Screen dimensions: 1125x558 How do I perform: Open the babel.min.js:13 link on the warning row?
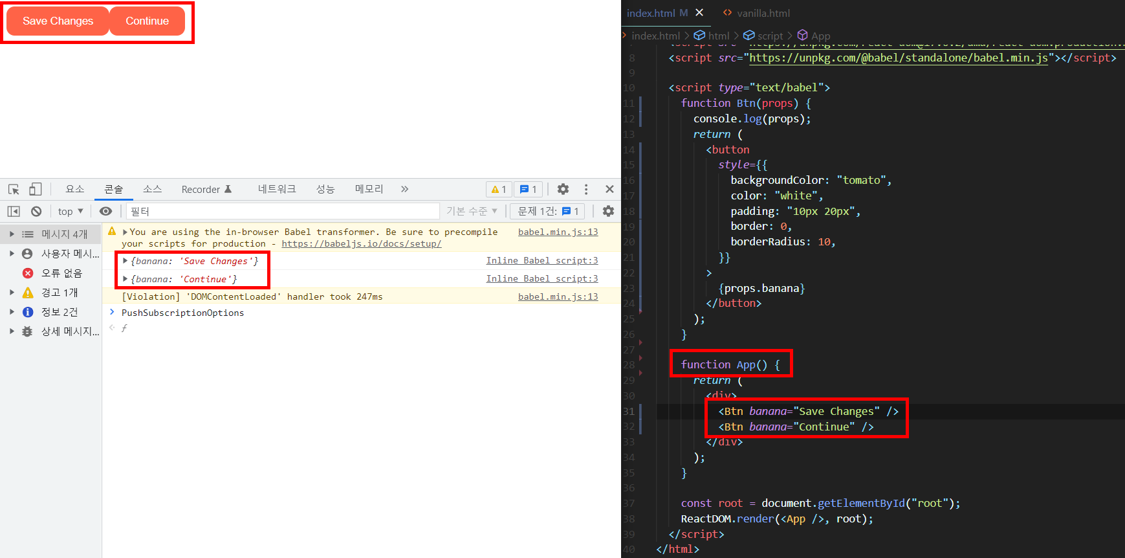click(x=558, y=232)
